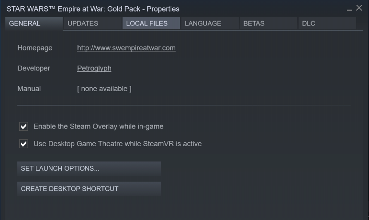The image size is (369, 220).
Task: Open the UPDATES tab
Action: [83, 23]
